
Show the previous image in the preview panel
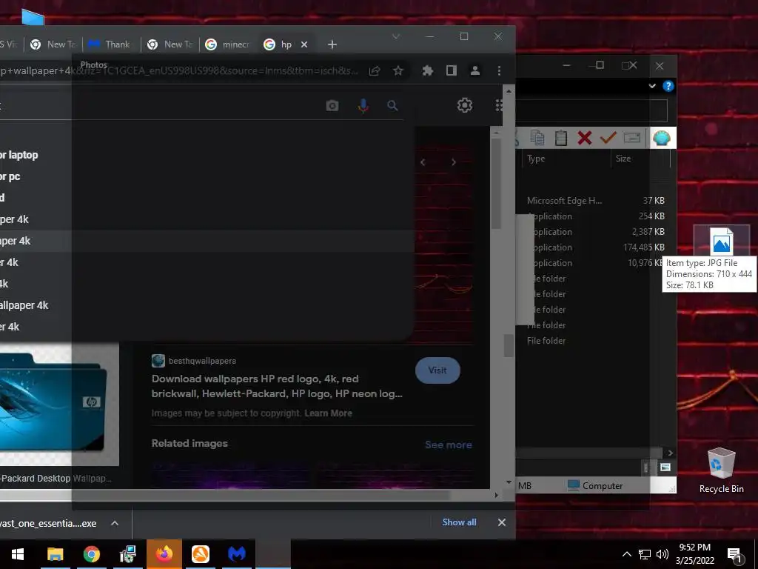(423, 162)
